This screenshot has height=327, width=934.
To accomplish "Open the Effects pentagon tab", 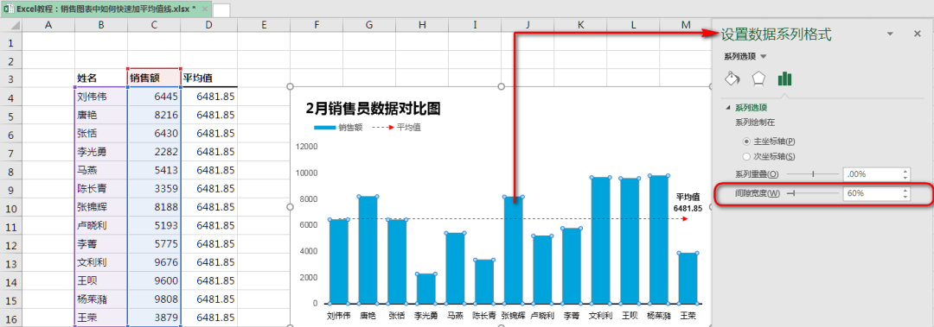I will pos(758,79).
